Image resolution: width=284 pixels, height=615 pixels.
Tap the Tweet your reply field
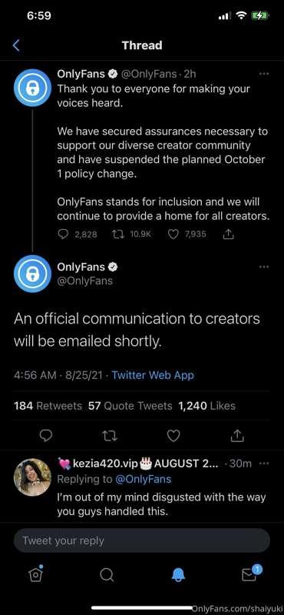tap(142, 540)
